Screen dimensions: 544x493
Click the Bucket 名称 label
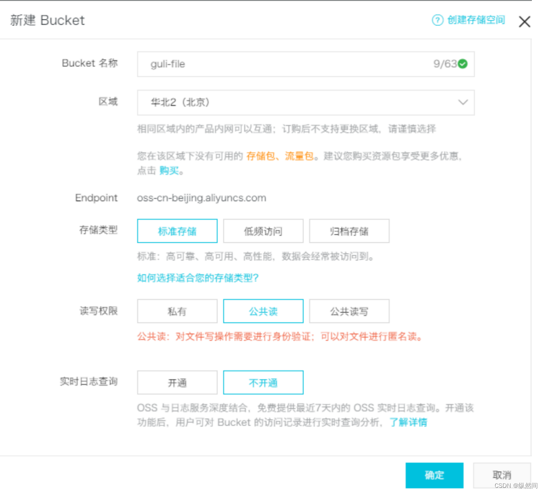tap(90, 63)
